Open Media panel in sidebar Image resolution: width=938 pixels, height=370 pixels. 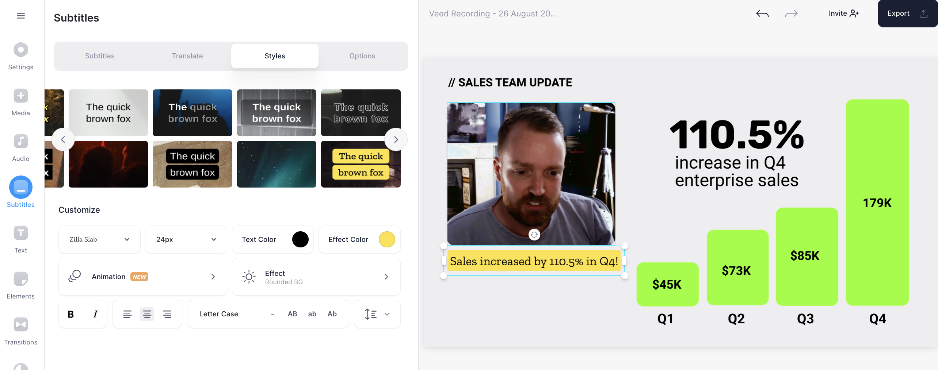(x=21, y=103)
